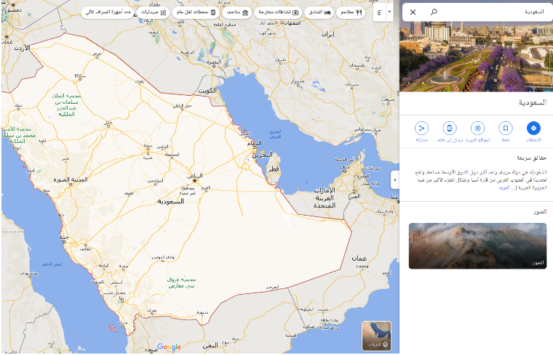The width and height of the screenshot is (553, 355).
Task: Click the البحر الأحمر sea label
Action: [x=52, y=264]
